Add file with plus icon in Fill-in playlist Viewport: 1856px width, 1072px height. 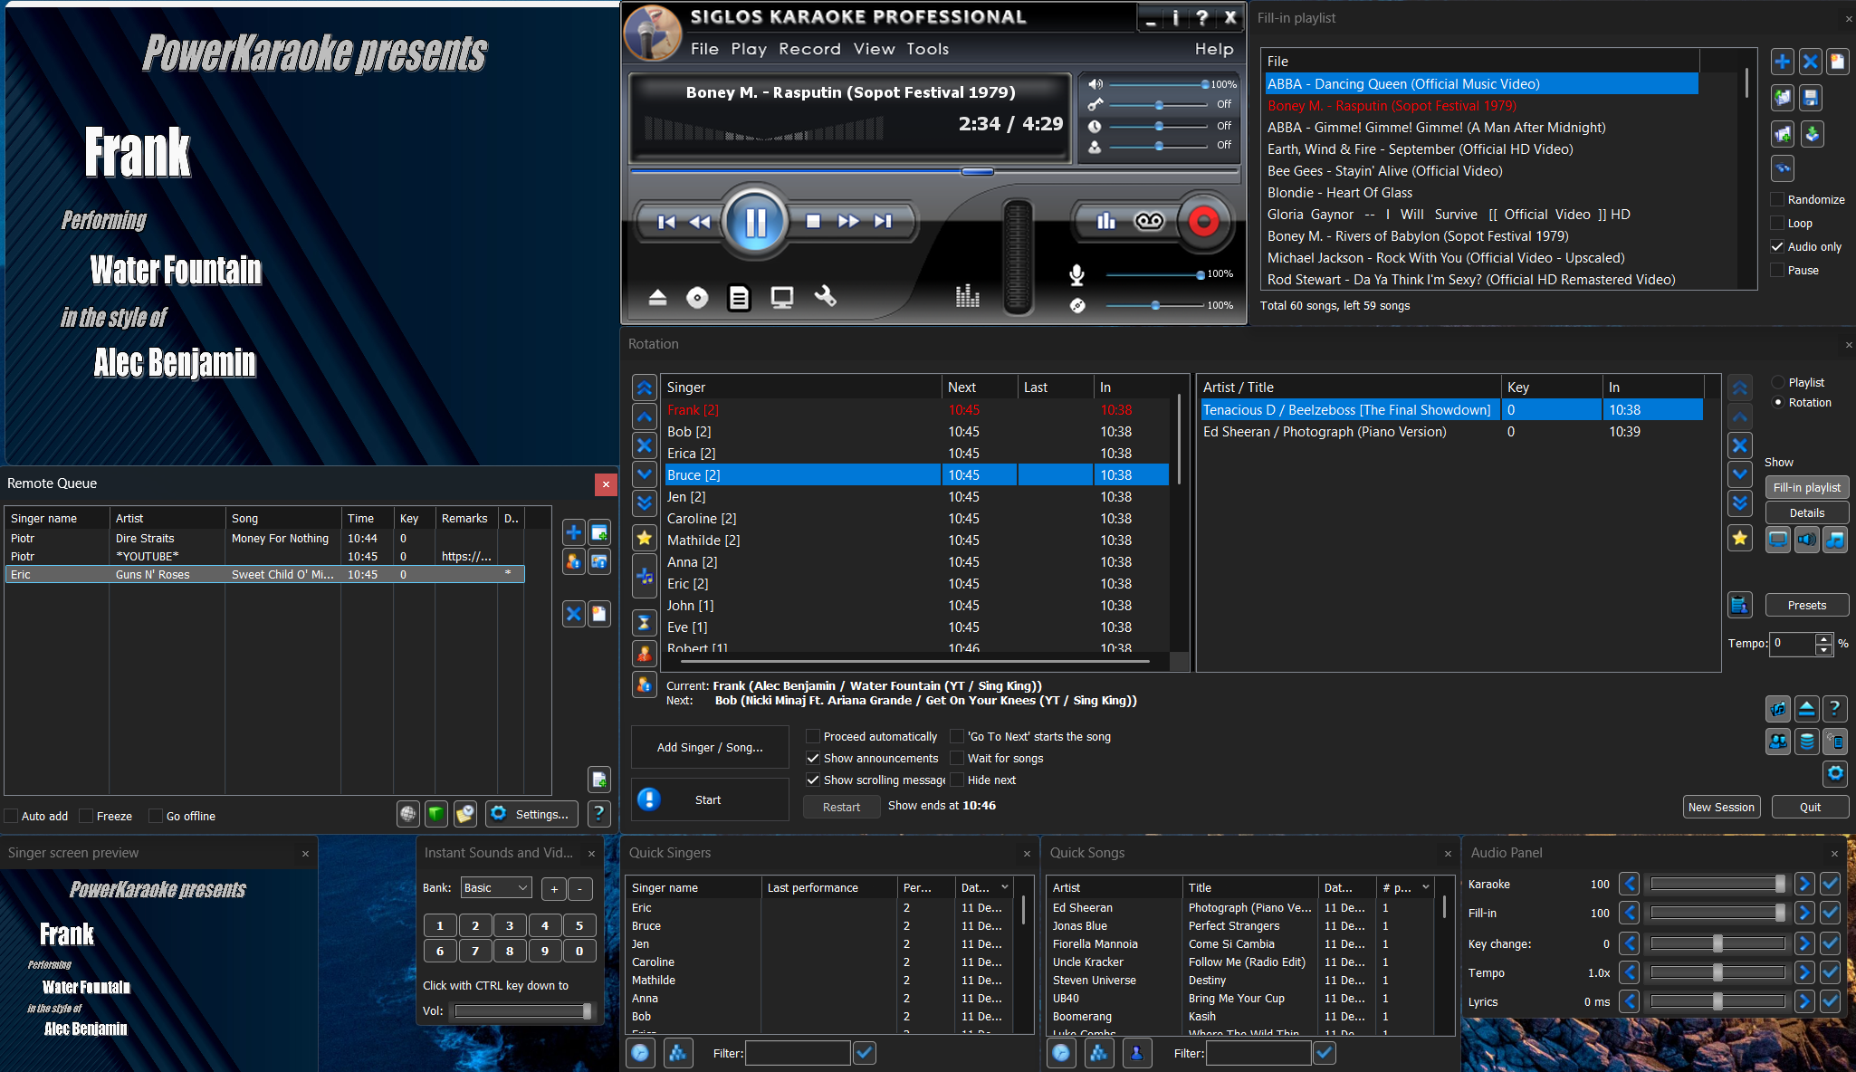1782,62
